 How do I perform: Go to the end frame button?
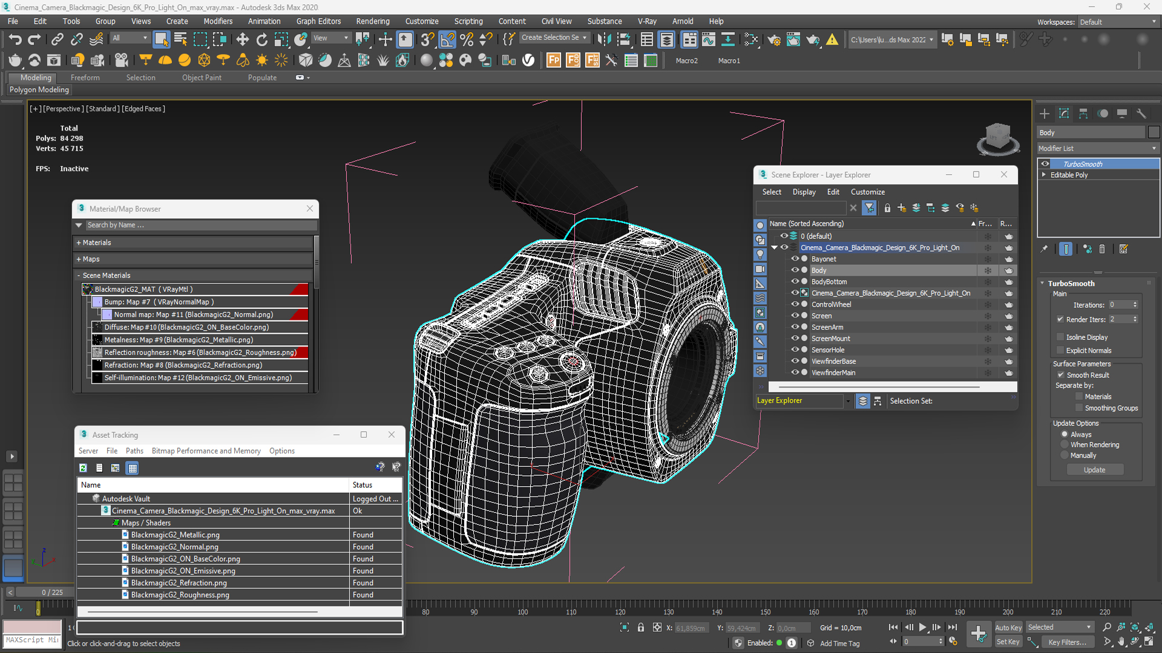[953, 628]
